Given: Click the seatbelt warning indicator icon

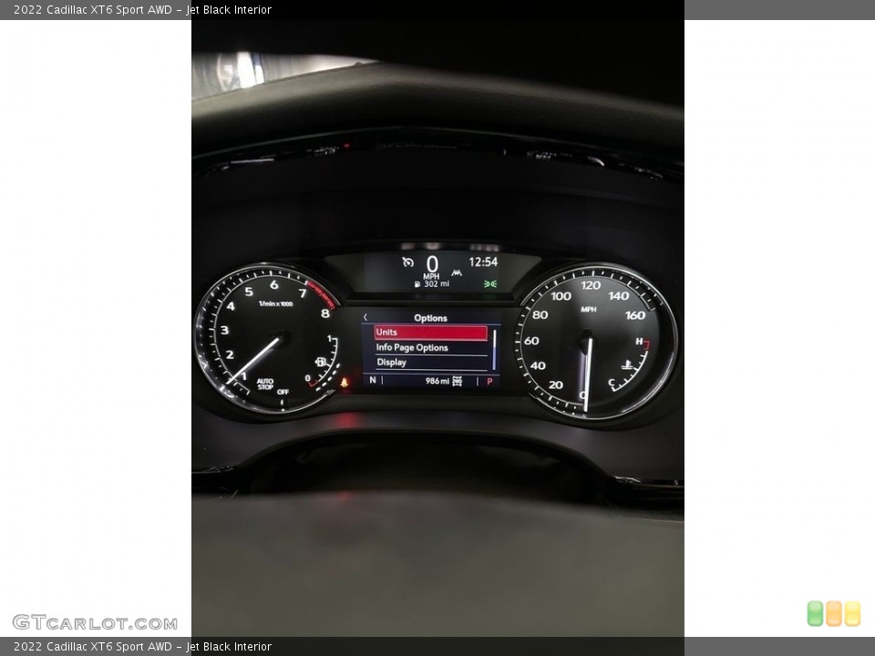Looking at the screenshot, I should [345, 383].
